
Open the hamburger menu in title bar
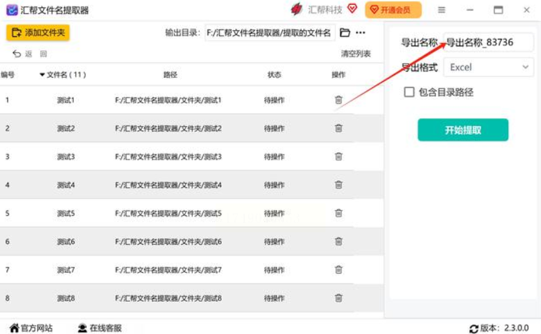tap(442, 10)
